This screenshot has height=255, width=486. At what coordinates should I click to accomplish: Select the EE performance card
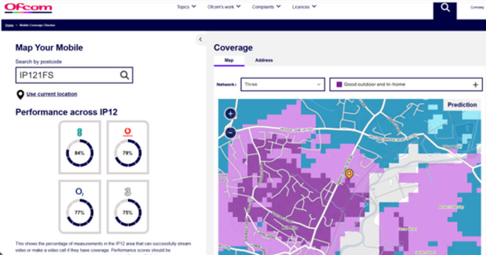pos(79,147)
